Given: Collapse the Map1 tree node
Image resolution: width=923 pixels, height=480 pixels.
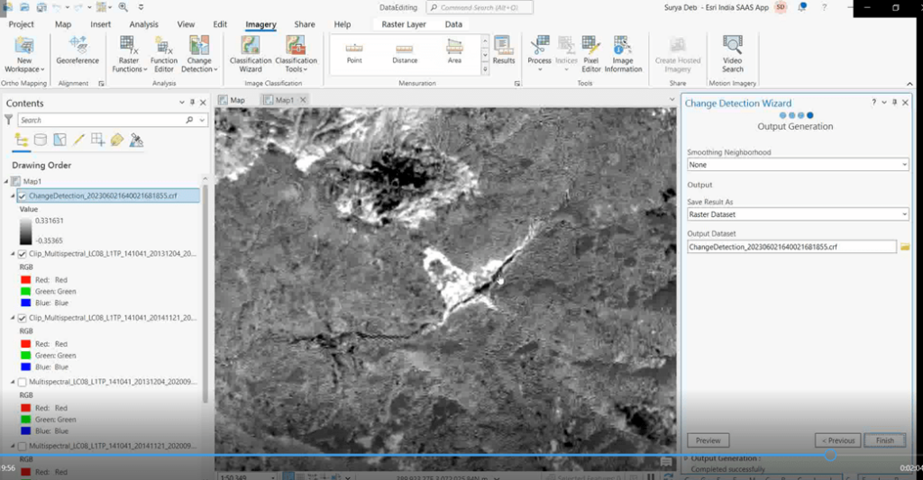Looking at the screenshot, I should point(6,181).
